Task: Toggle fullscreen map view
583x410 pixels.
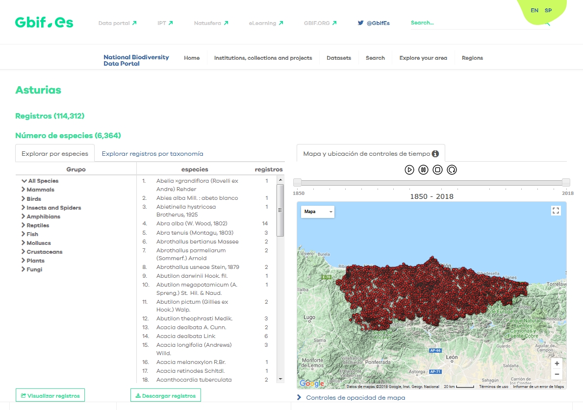Action: pos(556,211)
